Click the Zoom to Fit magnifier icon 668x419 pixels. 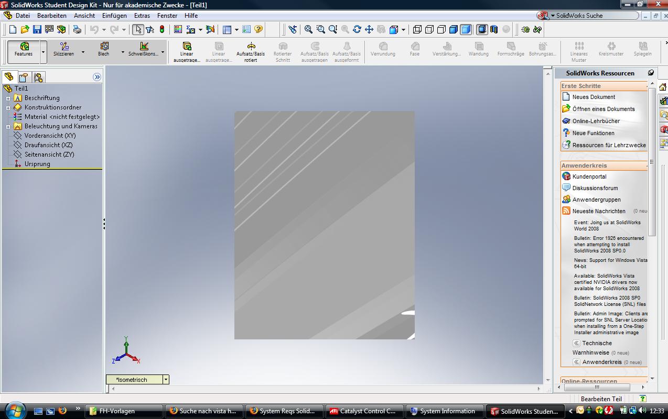coord(309,30)
